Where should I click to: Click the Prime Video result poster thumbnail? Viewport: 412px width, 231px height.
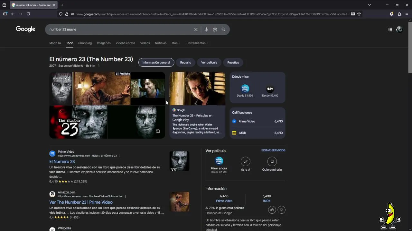(x=179, y=161)
